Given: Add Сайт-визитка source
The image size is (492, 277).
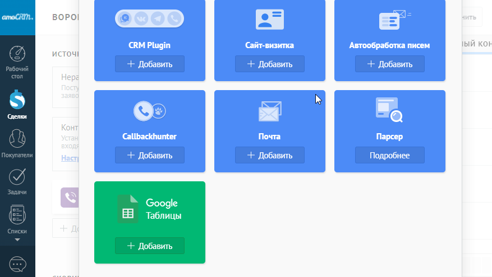Looking at the screenshot, I should (x=269, y=64).
